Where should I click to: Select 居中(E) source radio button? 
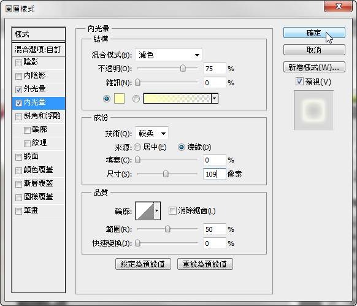[x=137, y=147]
